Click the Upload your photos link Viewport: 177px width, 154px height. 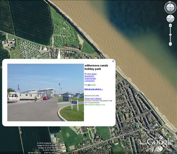point(94,89)
